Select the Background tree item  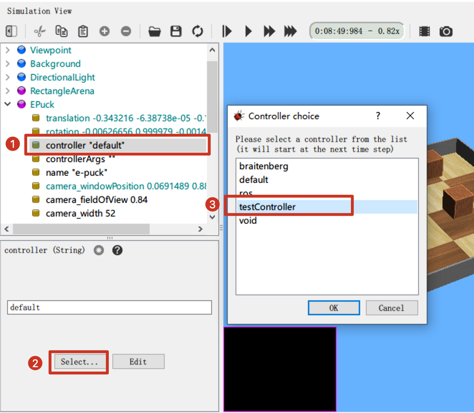tap(55, 64)
